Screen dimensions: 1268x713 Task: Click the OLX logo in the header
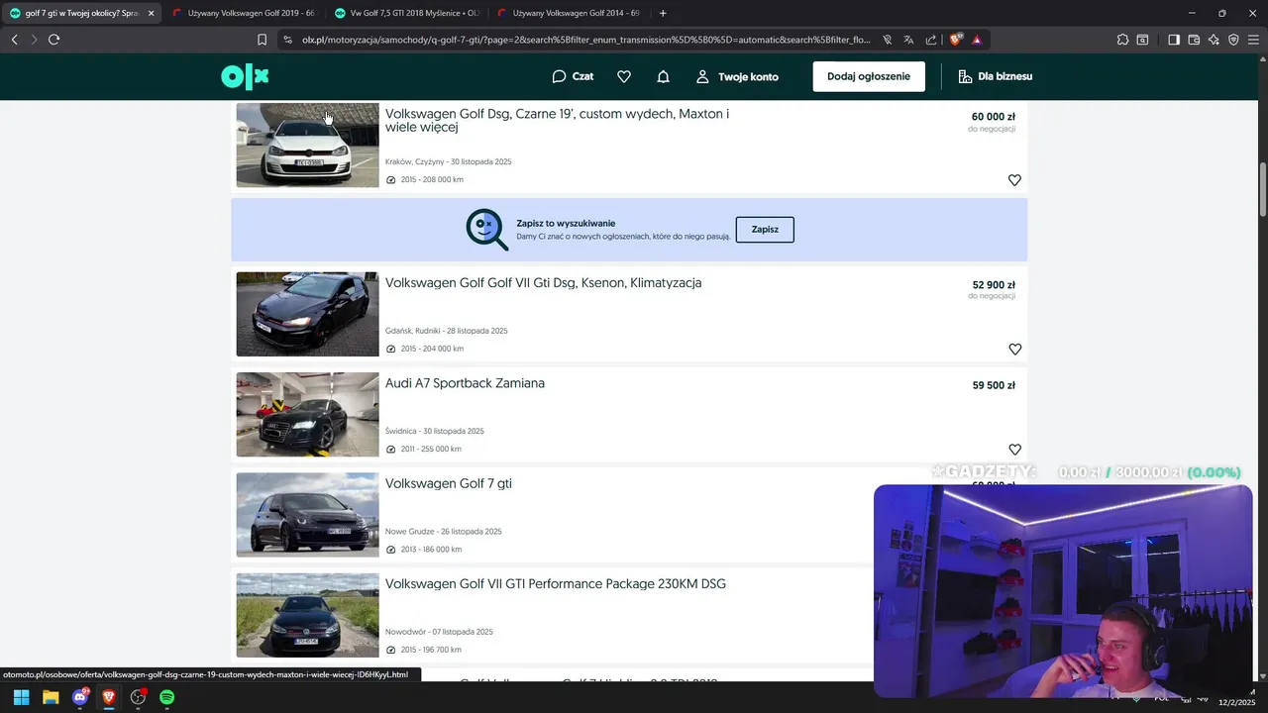pyautogui.click(x=245, y=76)
